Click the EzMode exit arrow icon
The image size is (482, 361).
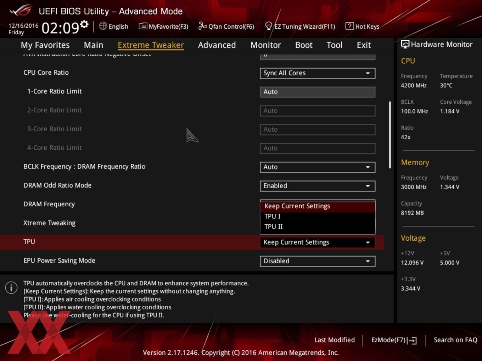click(412, 340)
